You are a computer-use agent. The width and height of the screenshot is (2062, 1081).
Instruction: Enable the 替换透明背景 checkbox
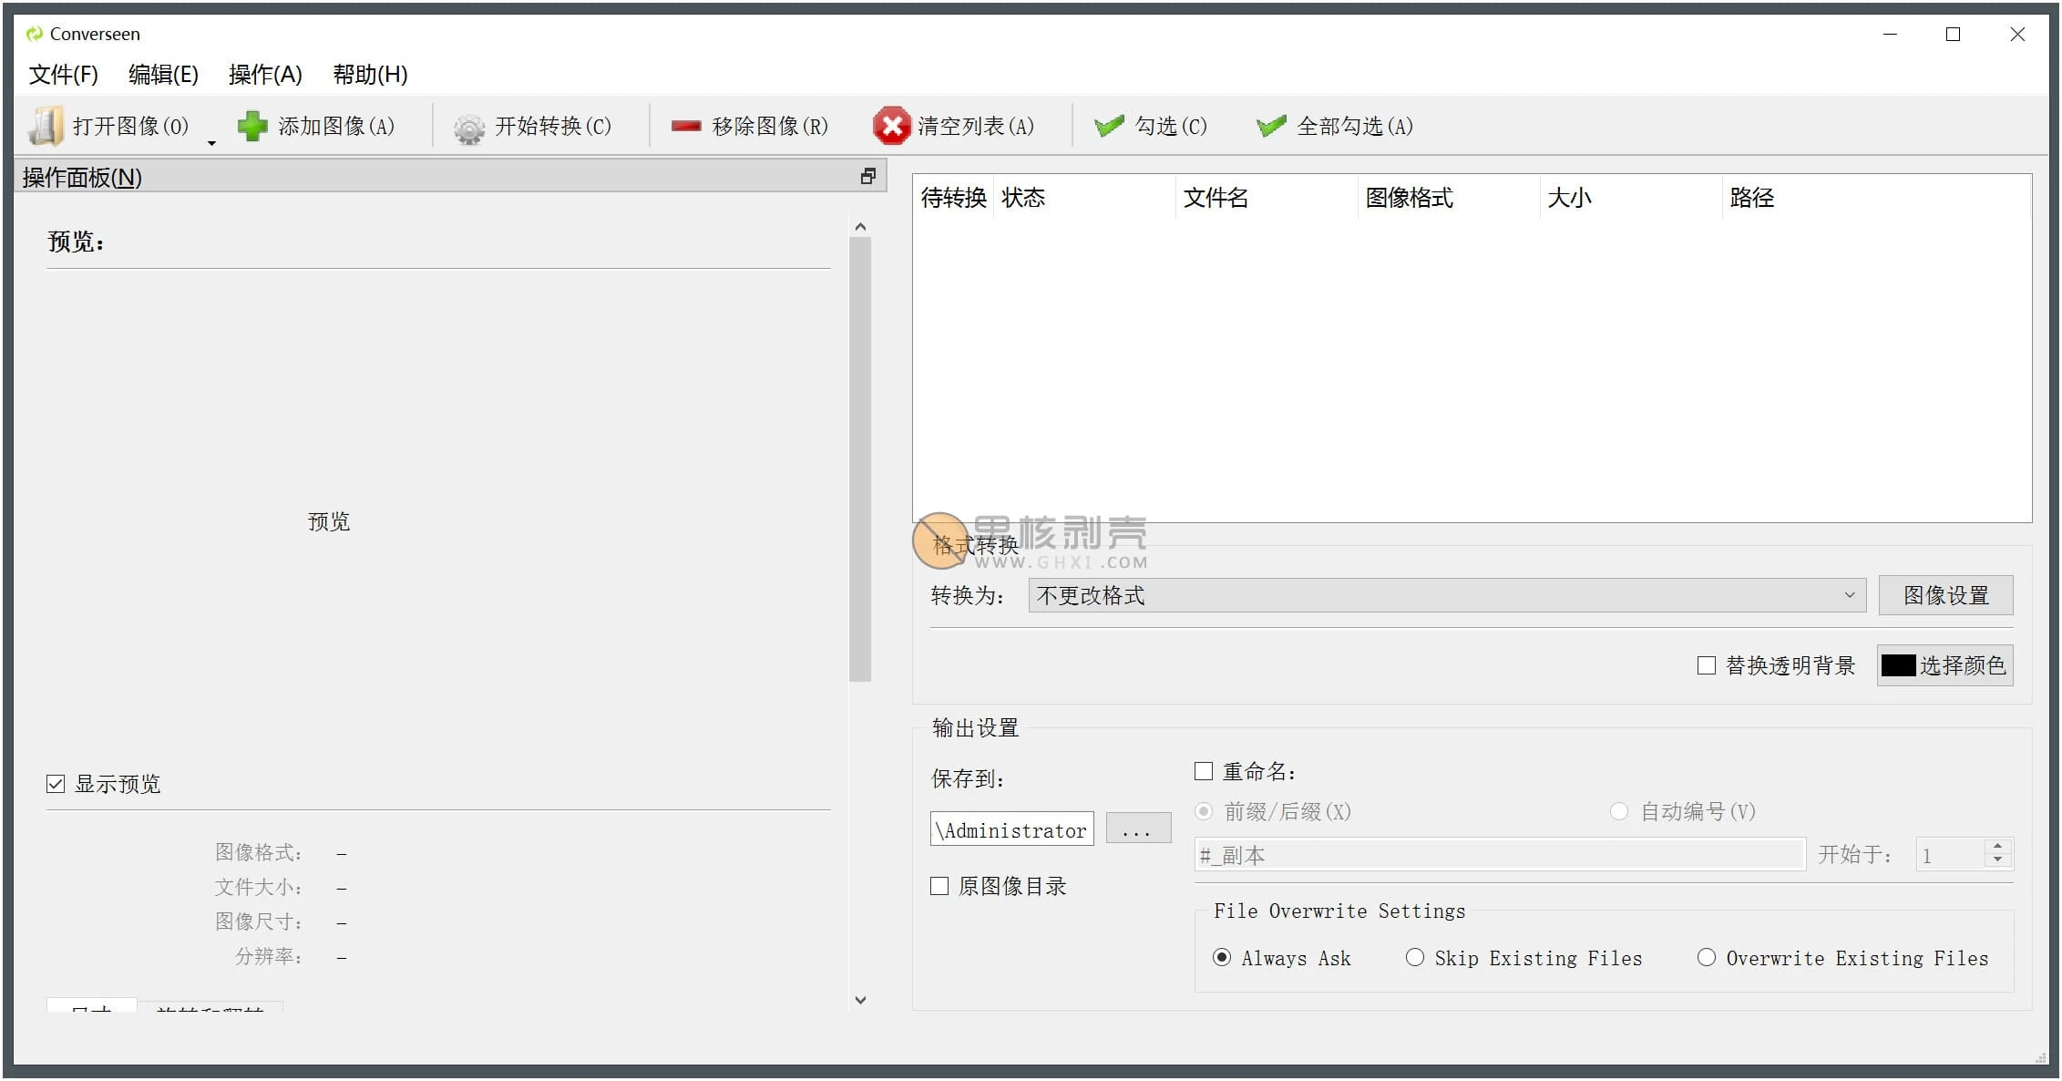pyautogui.click(x=1707, y=665)
